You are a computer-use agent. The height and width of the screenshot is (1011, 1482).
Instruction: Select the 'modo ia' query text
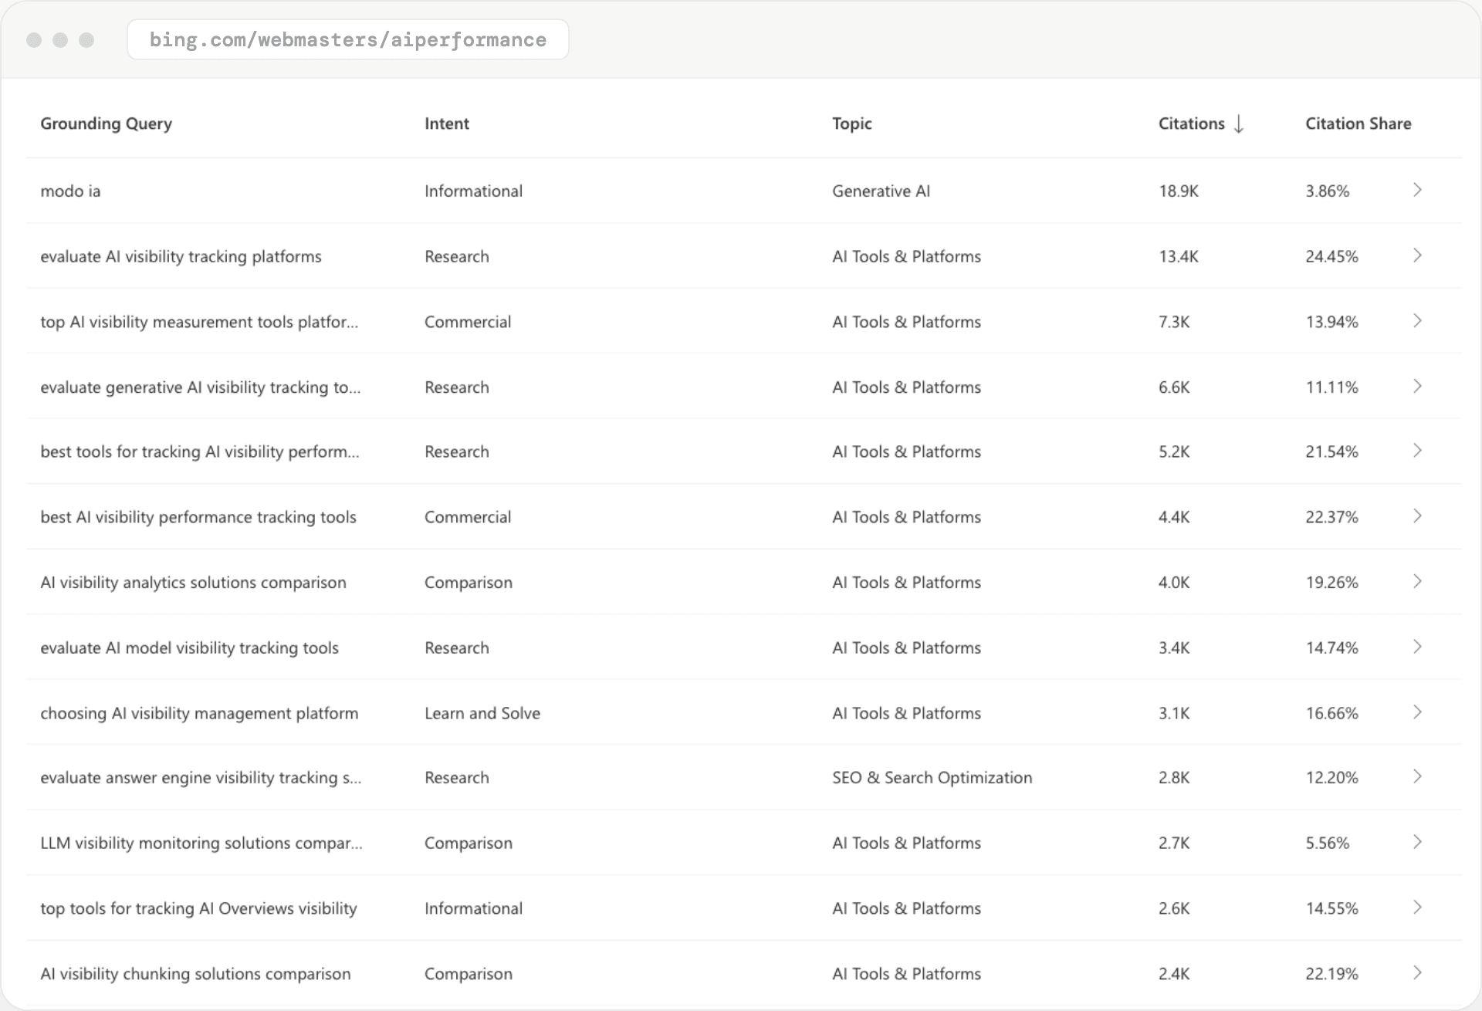point(70,191)
